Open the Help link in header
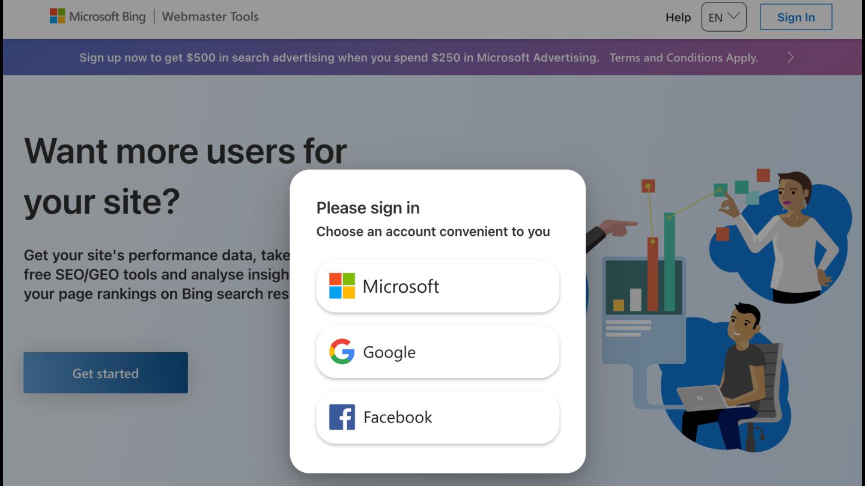The width and height of the screenshot is (865, 486). tap(678, 17)
